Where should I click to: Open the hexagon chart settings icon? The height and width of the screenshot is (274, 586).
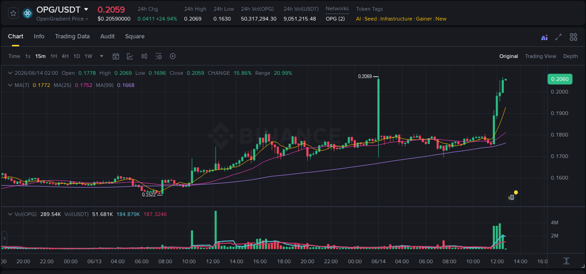pyautogui.click(x=173, y=56)
